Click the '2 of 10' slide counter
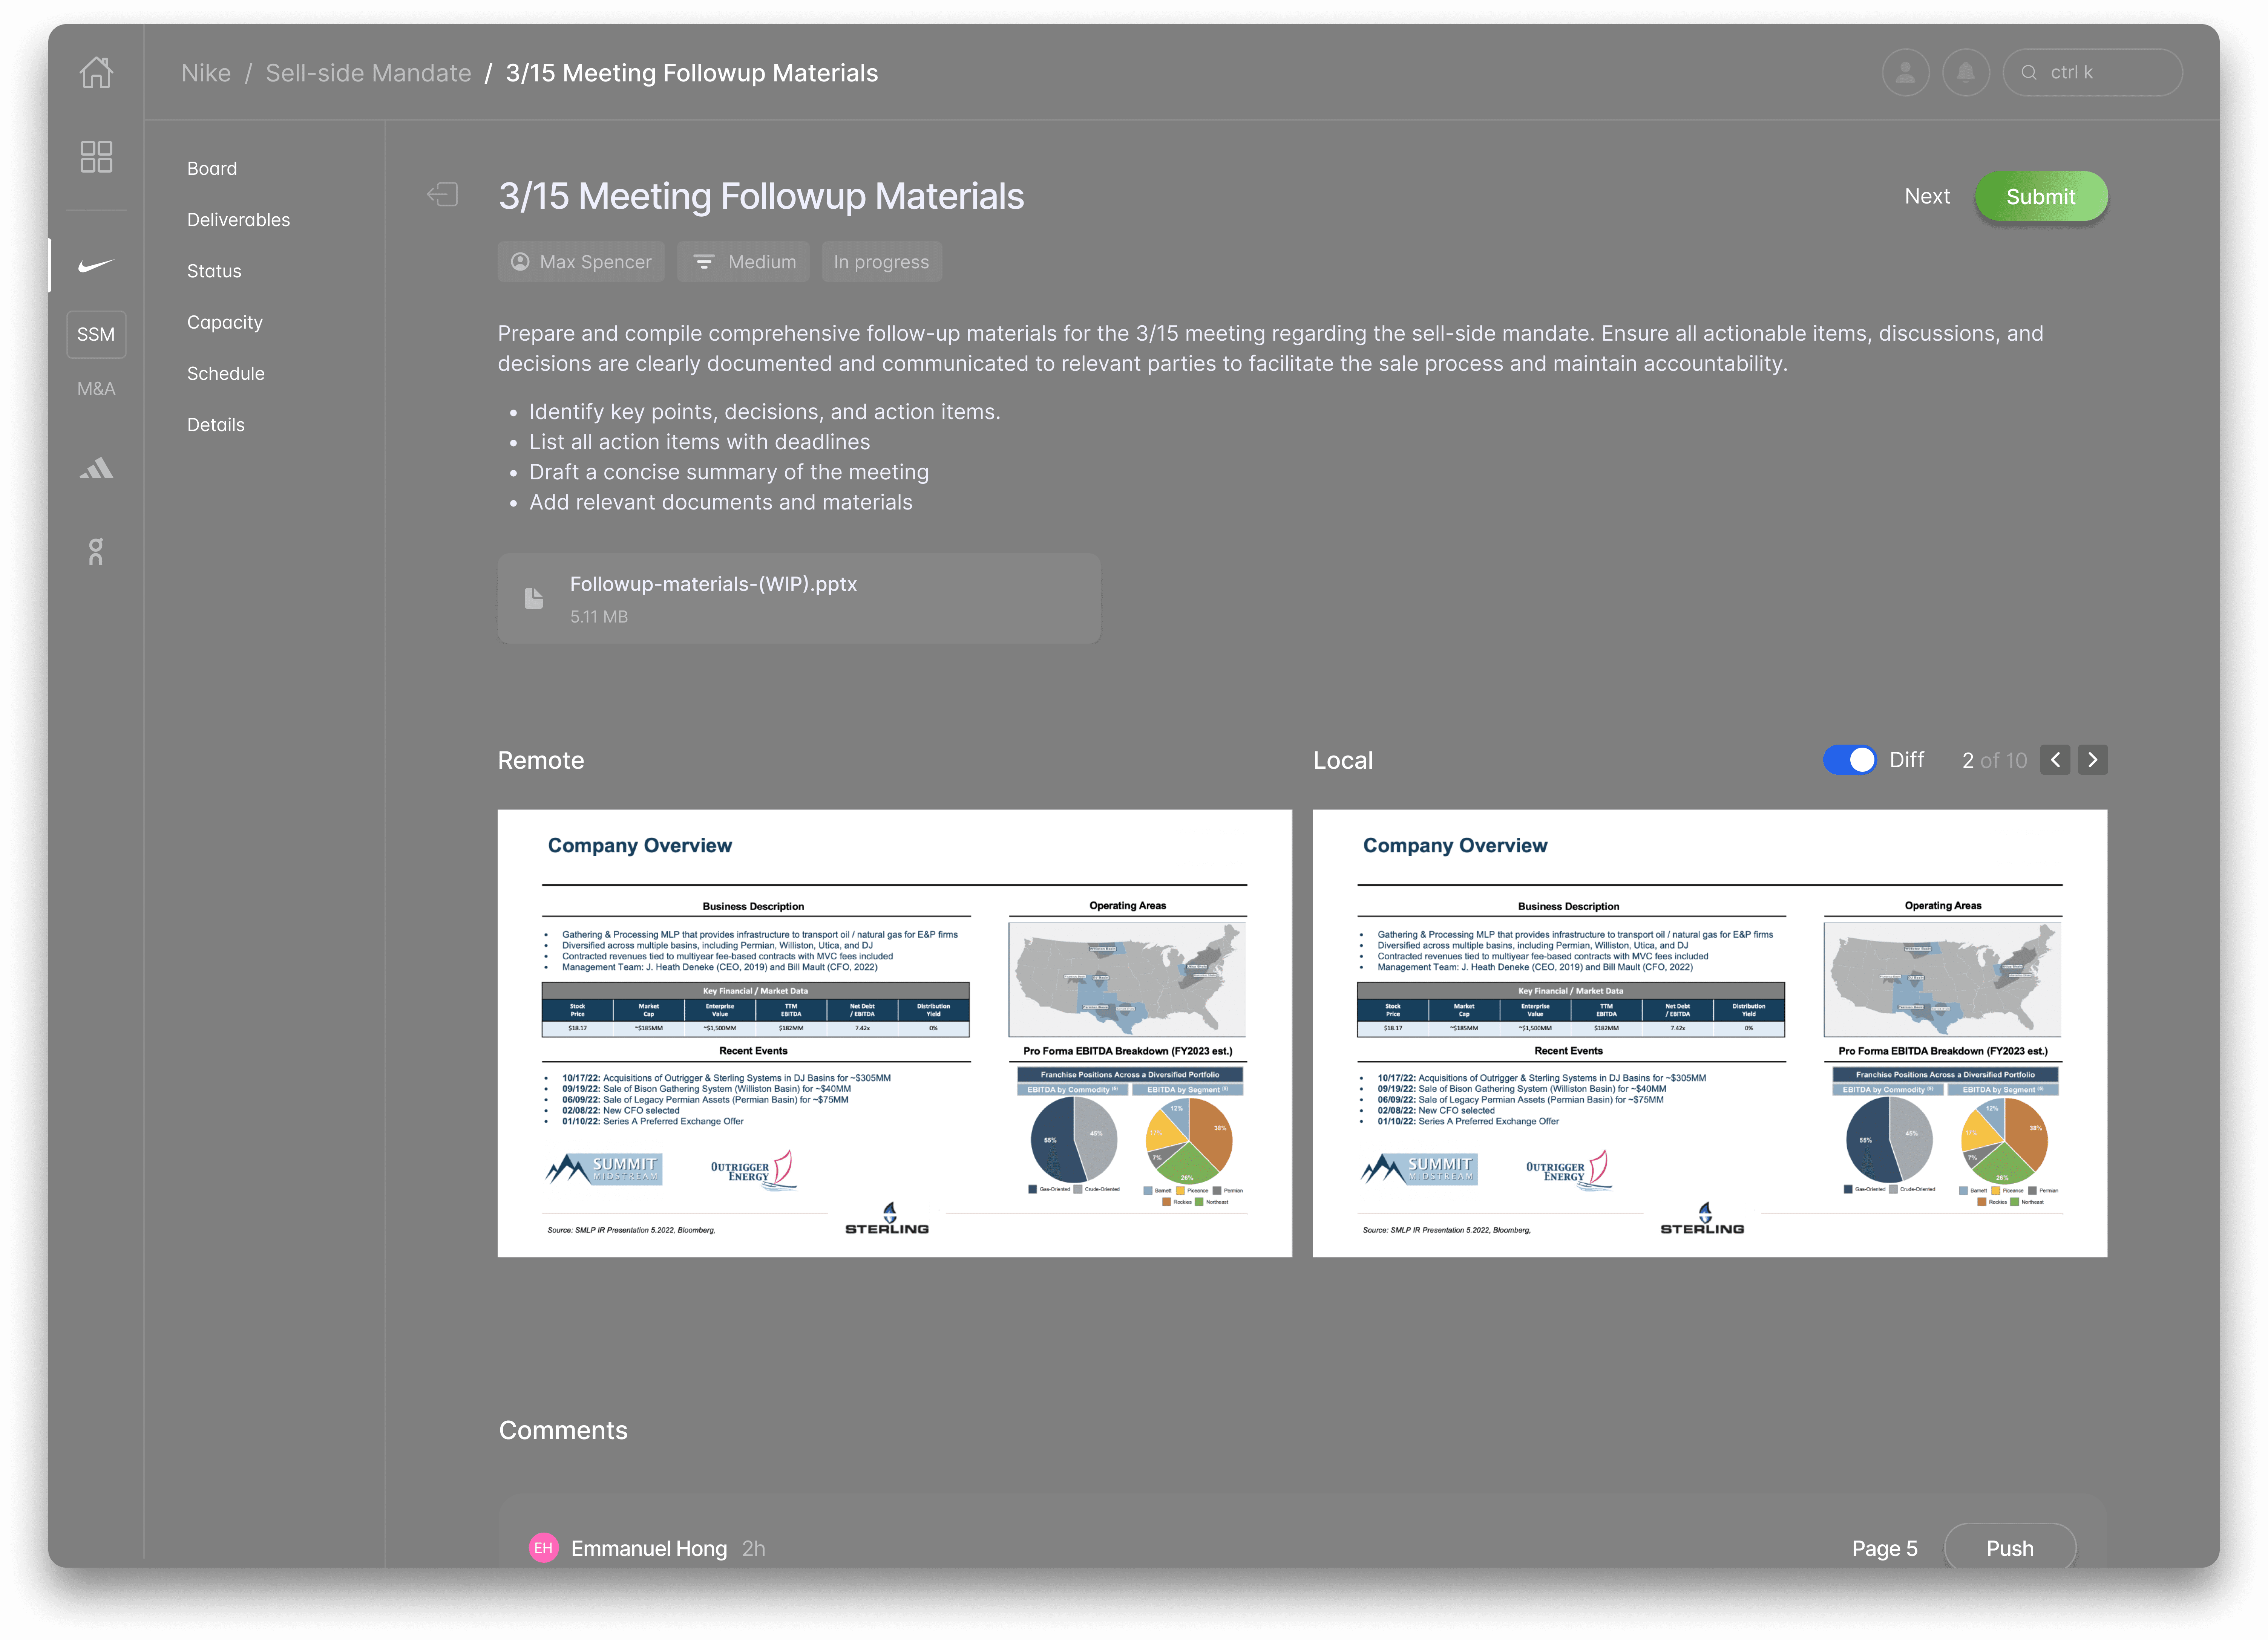2268x1640 pixels. tap(1994, 760)
